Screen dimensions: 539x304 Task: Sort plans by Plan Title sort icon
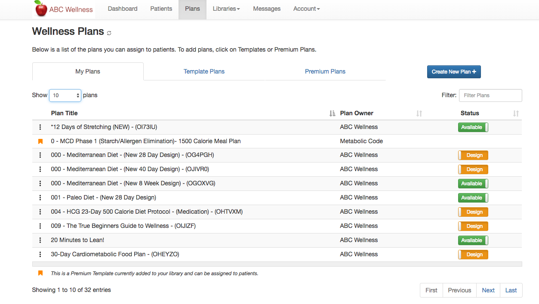click(x=332, y=114)
